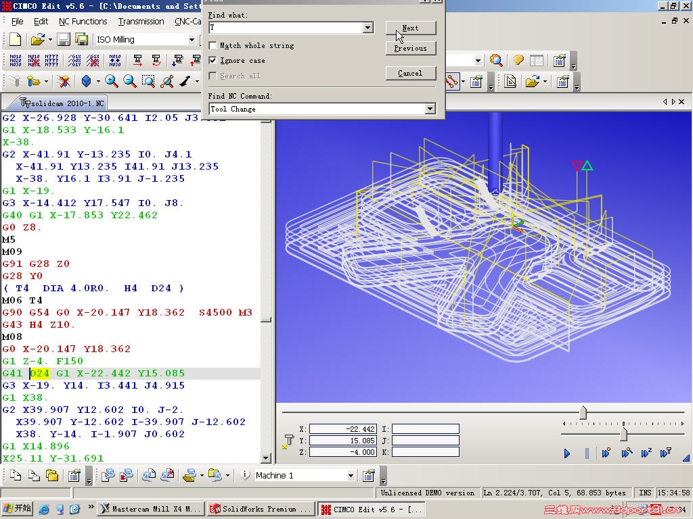Click the zoom window selection icon
This screenshot has height=519, width=693.
pyautogui.click(x=148, y=81)
